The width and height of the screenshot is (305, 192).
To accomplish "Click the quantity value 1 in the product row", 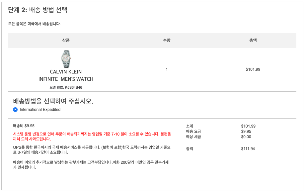I will point(167,69).
